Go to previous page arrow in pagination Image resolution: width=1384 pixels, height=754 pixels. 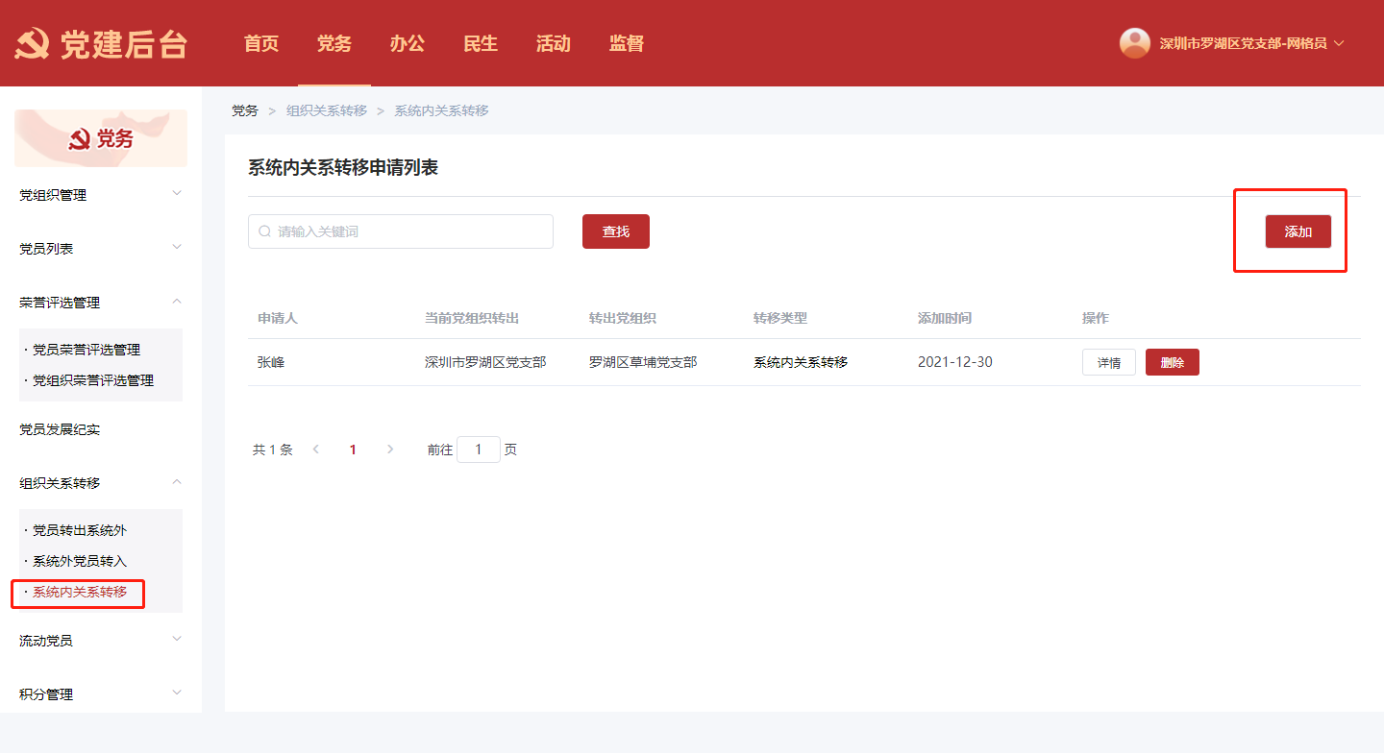(316, 450)
